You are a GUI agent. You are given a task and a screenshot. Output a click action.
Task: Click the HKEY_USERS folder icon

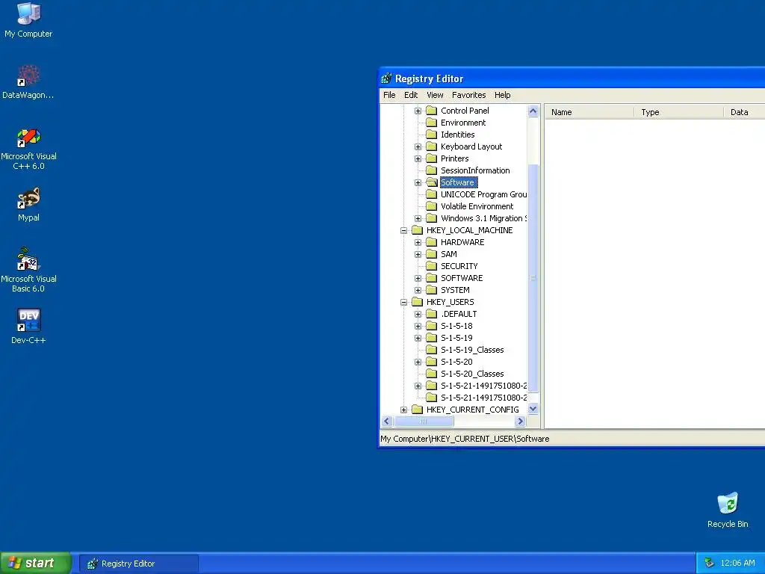point(417,302)
